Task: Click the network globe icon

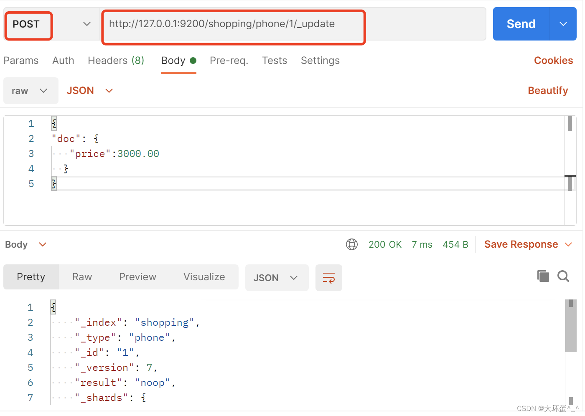Action: point(352,244)
